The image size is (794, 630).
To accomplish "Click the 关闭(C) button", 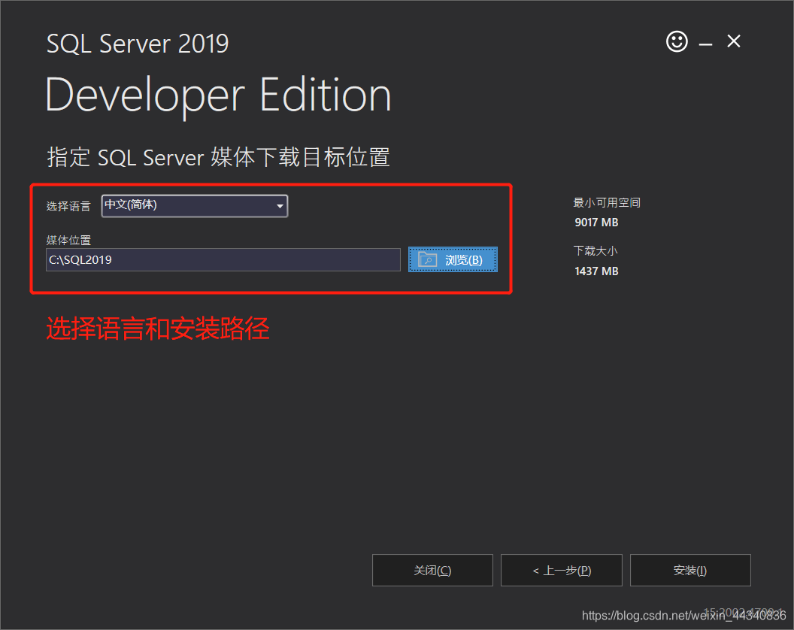I will (x=432, y=571).
